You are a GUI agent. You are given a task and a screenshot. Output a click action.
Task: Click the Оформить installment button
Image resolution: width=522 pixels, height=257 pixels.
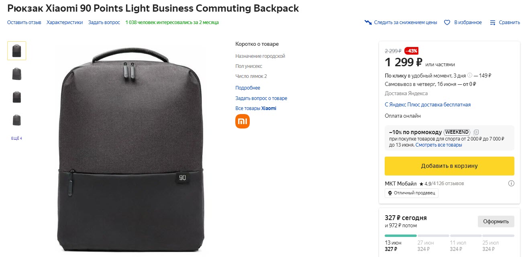coord(496,221)
